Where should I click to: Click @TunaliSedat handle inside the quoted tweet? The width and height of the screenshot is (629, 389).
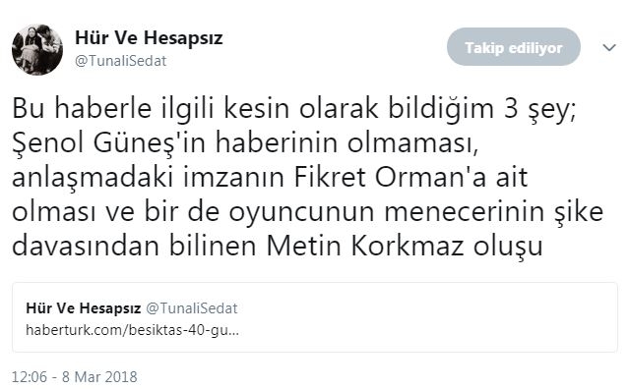(x=192, y=308)
